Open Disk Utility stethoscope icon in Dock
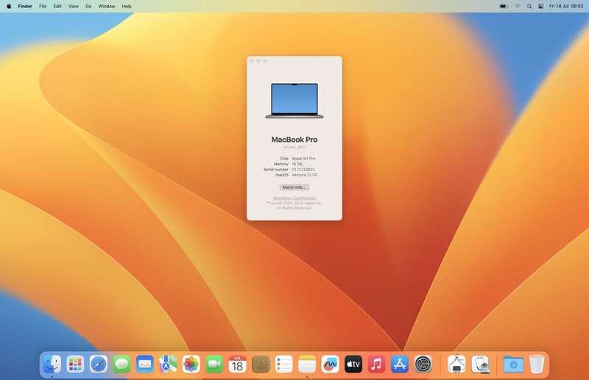The width and height of the screenshot is (589, 380). (x=481, y=364)
